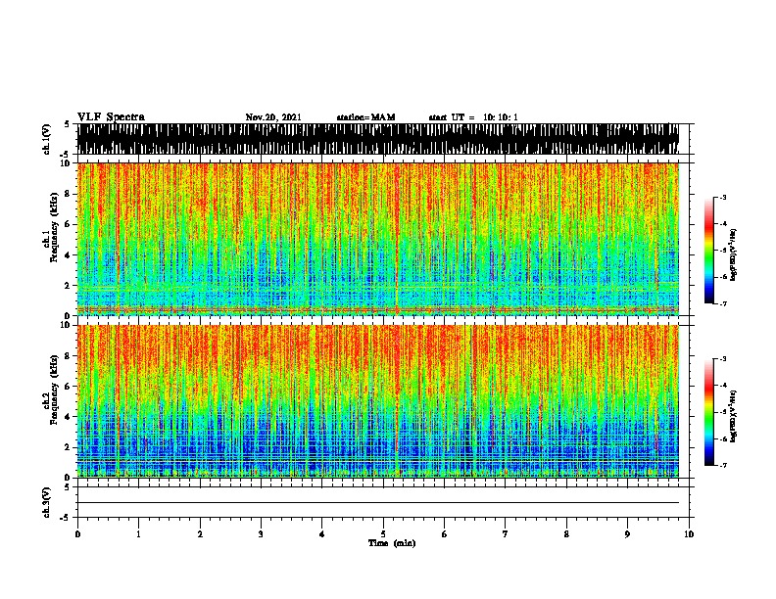The width and height of the screenshot is (776, 599).
Task: Click the ch.1 waveform plot
Action: pyautogui.click(x=378, y=139)
